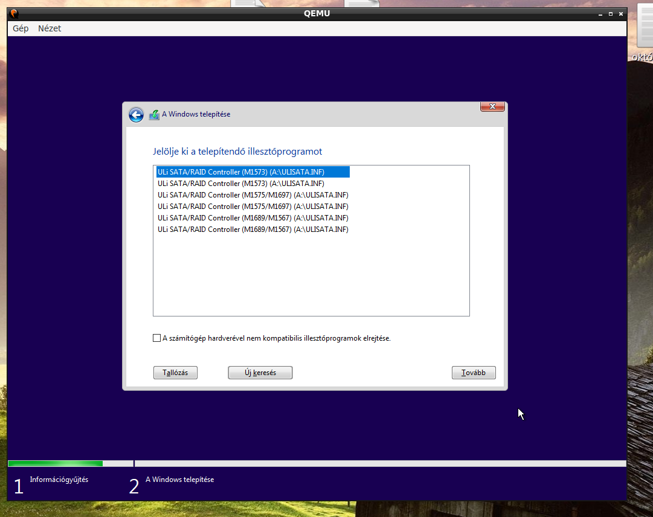Close the QEMU window
Screen dimensions: 653x517
tap(621, 14)
